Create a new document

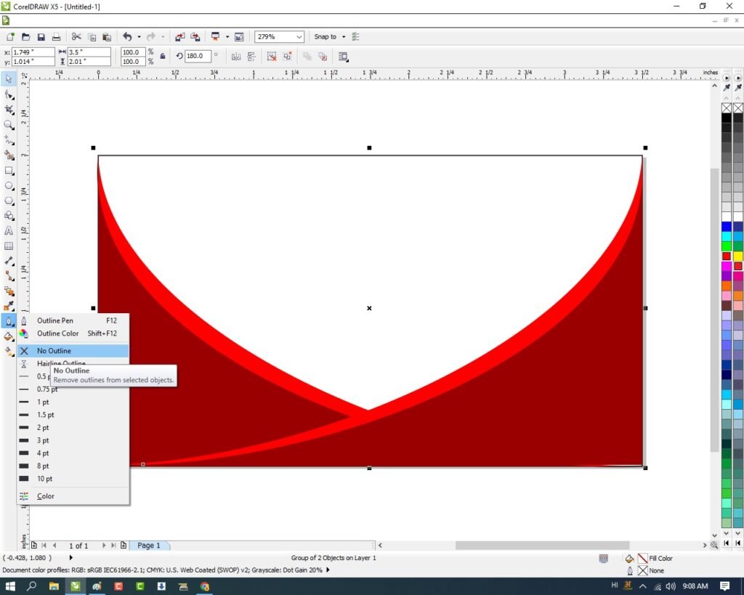pos(10,36)
